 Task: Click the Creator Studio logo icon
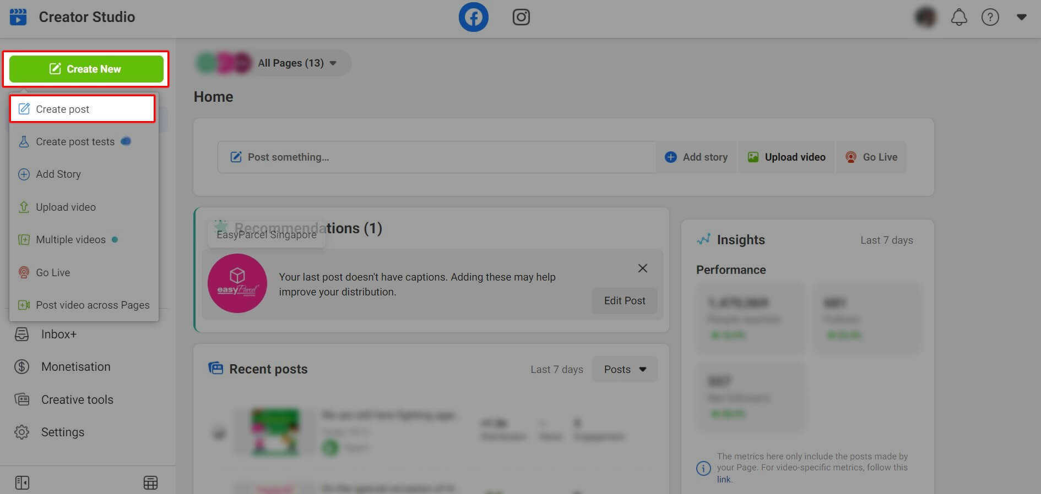click(18, 17)
